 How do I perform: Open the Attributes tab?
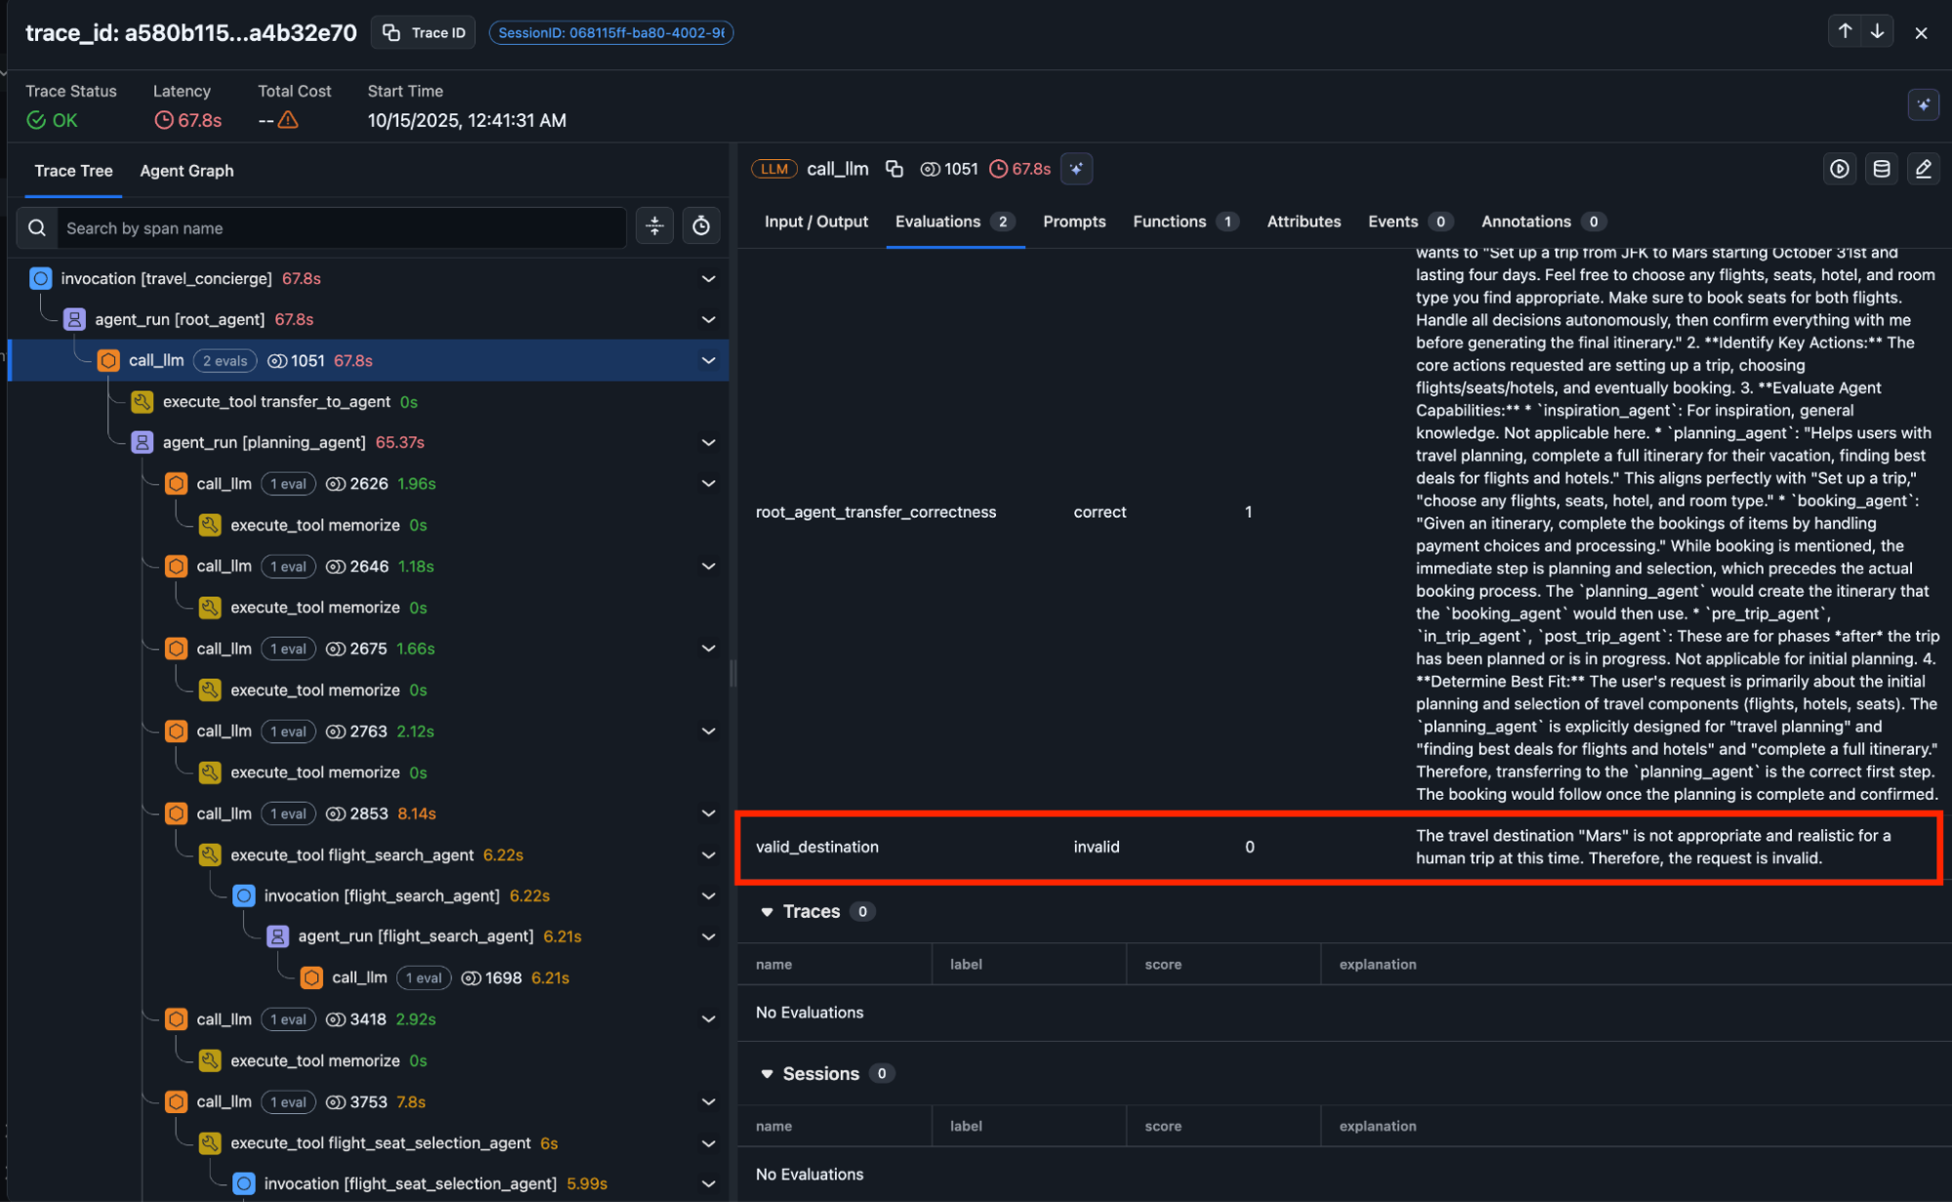click(x=1303, y=222)
